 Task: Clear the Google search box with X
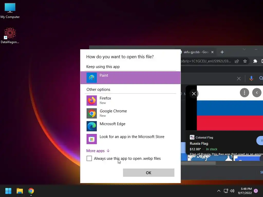(x=239, y=78)
